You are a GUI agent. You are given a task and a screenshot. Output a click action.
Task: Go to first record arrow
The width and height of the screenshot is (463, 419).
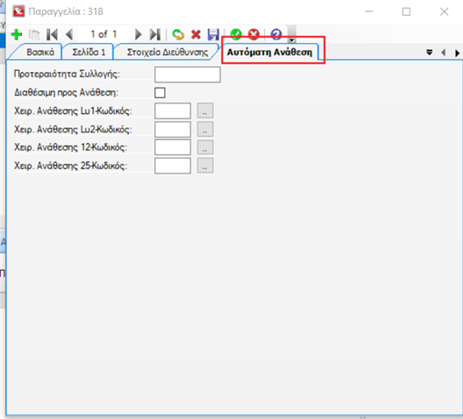coord(52,34)
